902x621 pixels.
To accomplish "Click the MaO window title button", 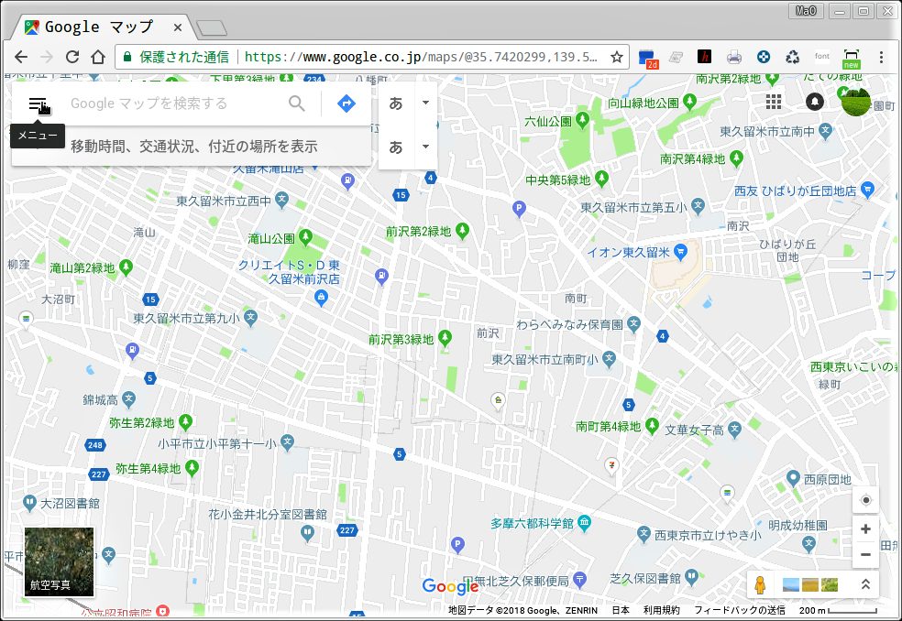I will 806,11.
